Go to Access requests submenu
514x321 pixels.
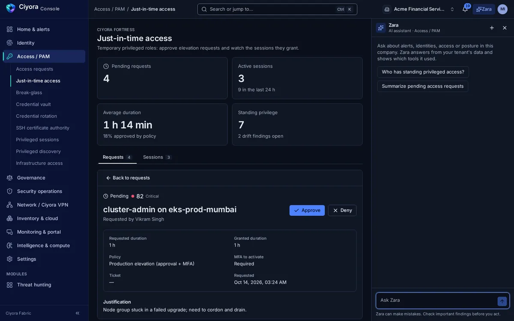(48, 69)
